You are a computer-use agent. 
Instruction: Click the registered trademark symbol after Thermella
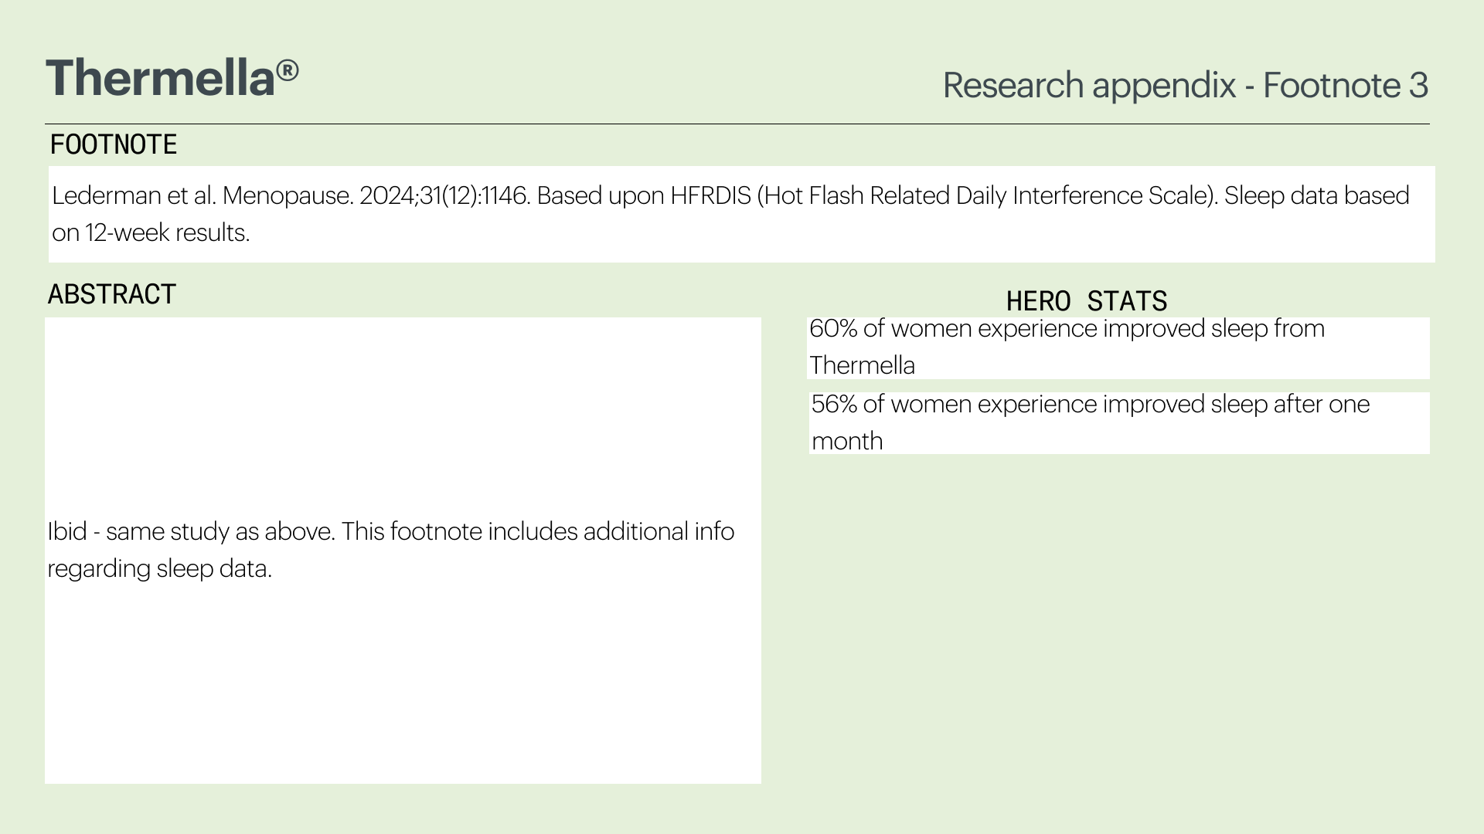point(288,71)
